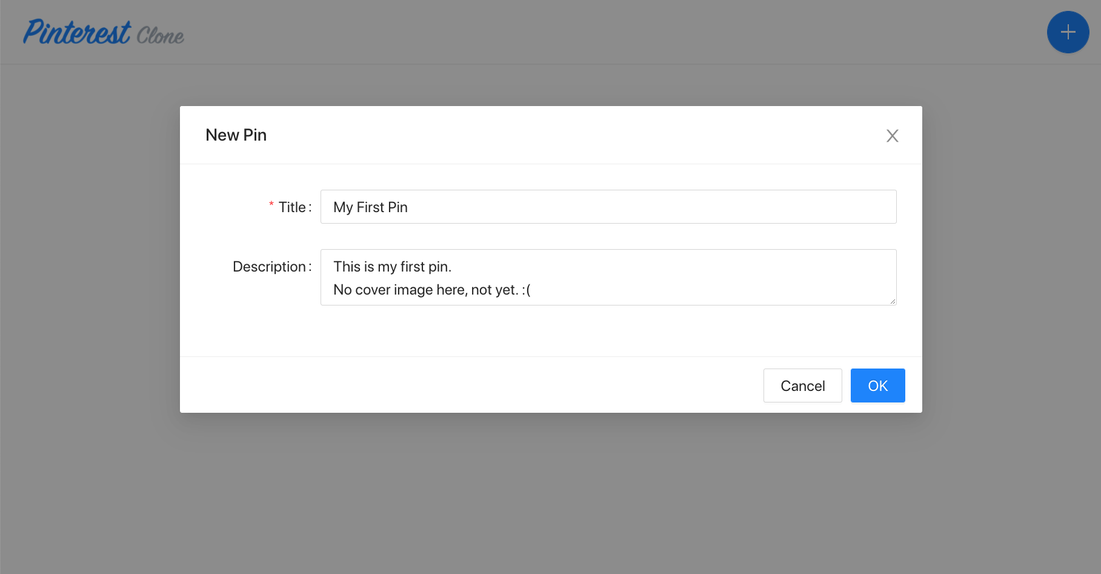Confirm the new pin with OK
Screen dimensions: 1101x574
click(x=877, y=385)
